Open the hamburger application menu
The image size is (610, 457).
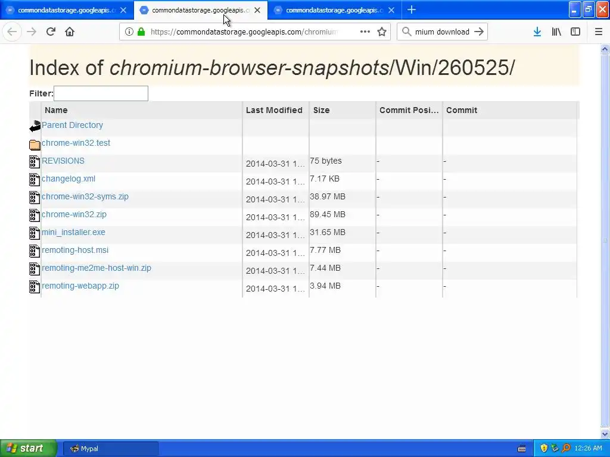point(599,32)
